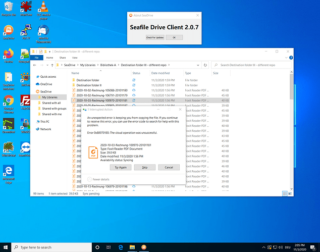This screenshot has width=320, height=252.
Task: Show hidden system tray icons
Action: pos(263,247)
